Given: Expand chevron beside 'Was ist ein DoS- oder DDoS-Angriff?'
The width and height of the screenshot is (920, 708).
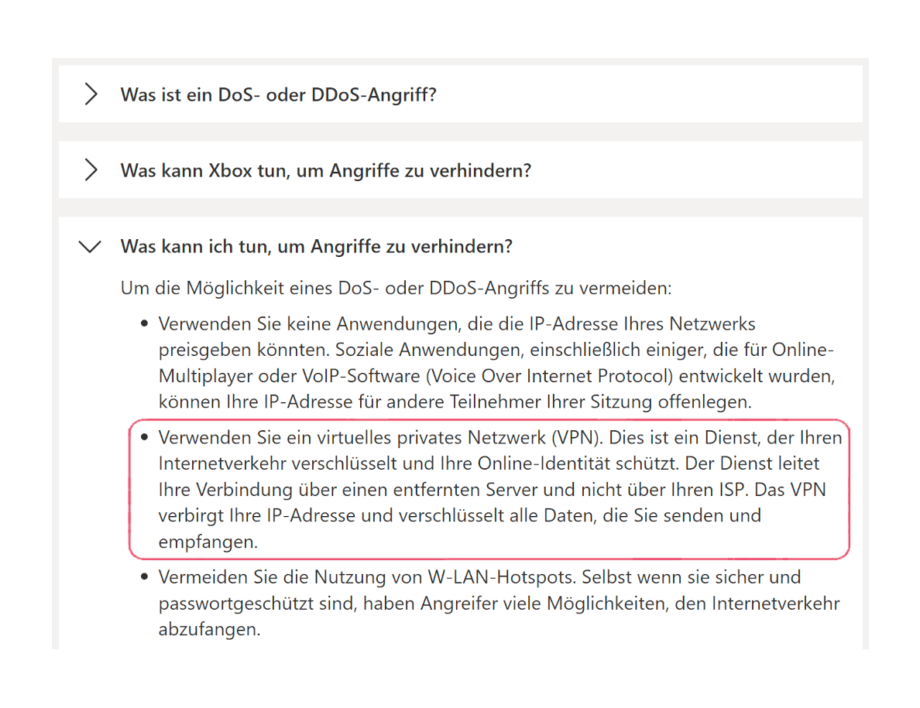Looking at the screenshot, I should coord(91,94).
